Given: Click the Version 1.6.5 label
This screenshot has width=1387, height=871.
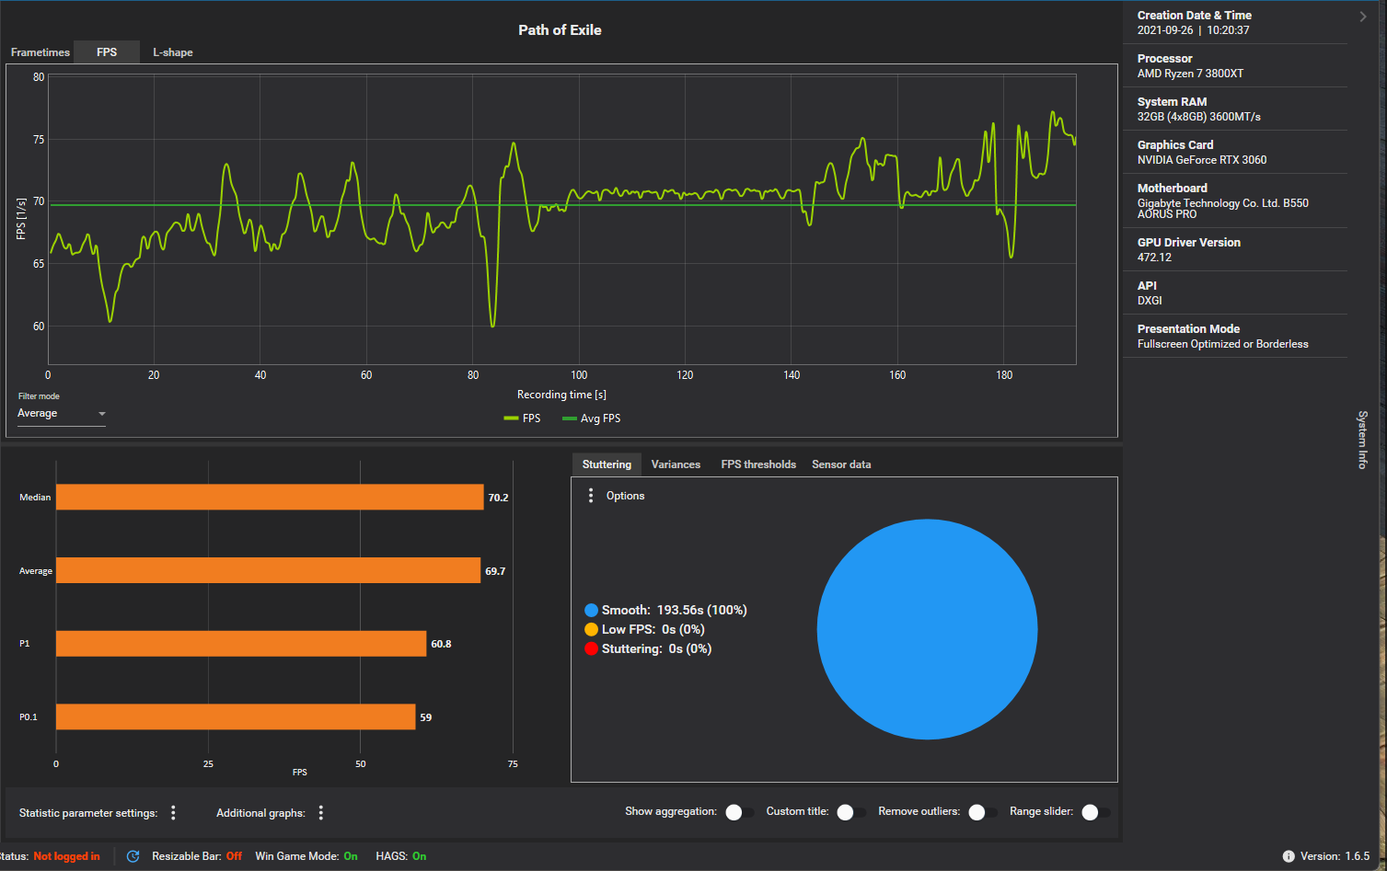Looking at the screenshot, I should 1335,856.
